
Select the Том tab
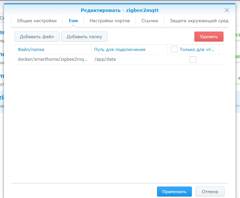[73, 21]
